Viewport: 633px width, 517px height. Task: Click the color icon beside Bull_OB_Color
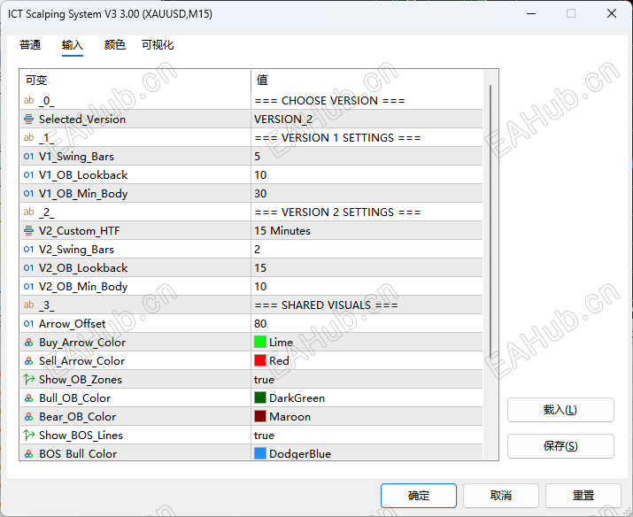pyautogui.click(x=28, y=398)
